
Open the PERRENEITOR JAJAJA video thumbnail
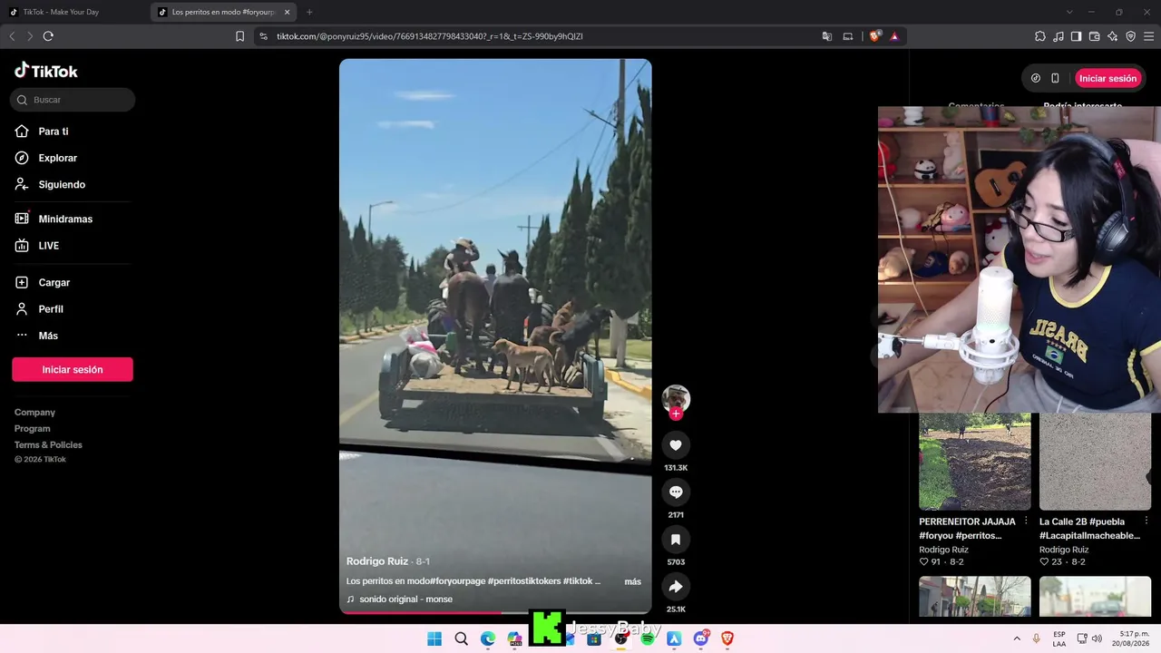[975, 461]
